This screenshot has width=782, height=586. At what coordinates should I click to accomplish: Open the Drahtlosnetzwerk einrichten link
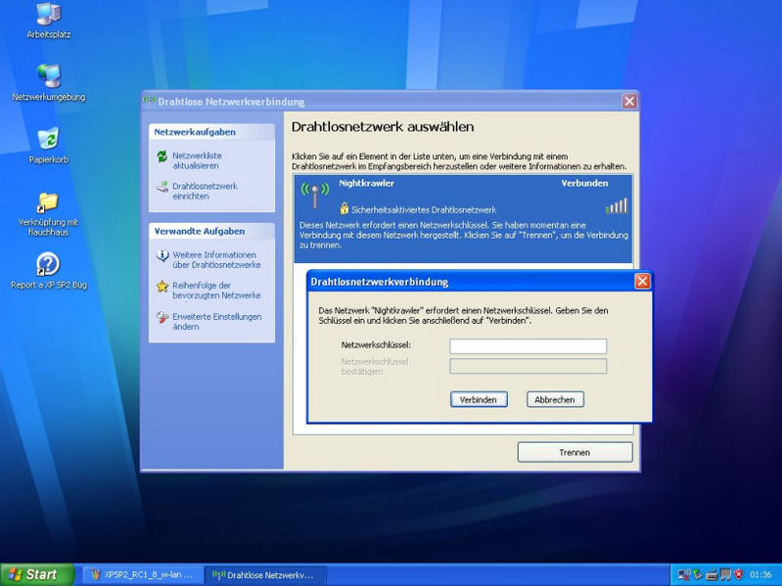tap(205, 191)
